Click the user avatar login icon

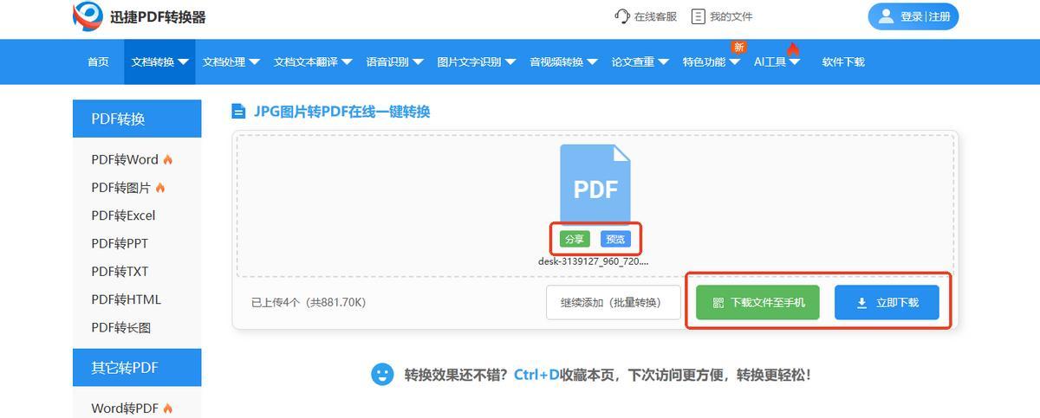click(886, 16)
